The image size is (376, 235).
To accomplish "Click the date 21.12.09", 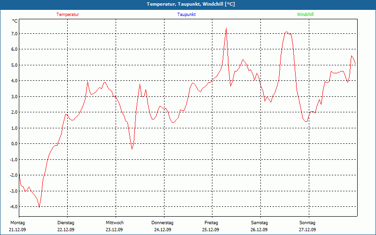I will point(17,230).
